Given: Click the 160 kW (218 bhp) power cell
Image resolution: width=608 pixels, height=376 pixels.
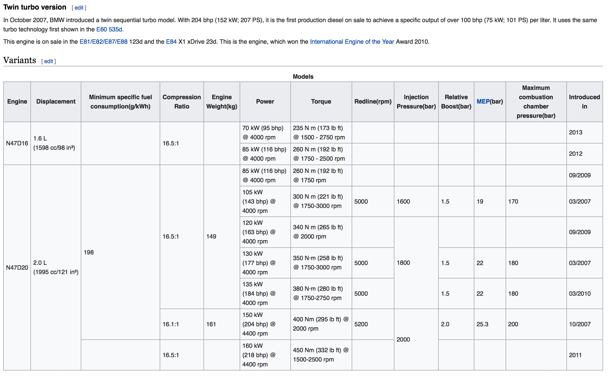Looking at the screenshot, I should (x=265, y=355).
